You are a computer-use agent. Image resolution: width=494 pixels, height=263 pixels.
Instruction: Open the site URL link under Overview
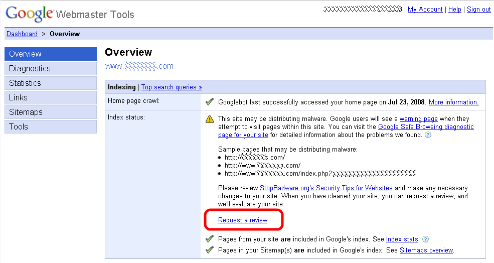click(139, 66)
